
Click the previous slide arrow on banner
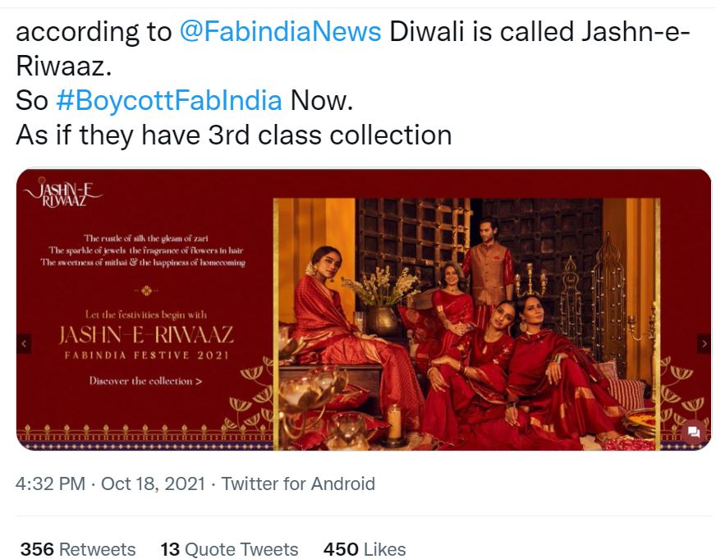tap(25, 342)
